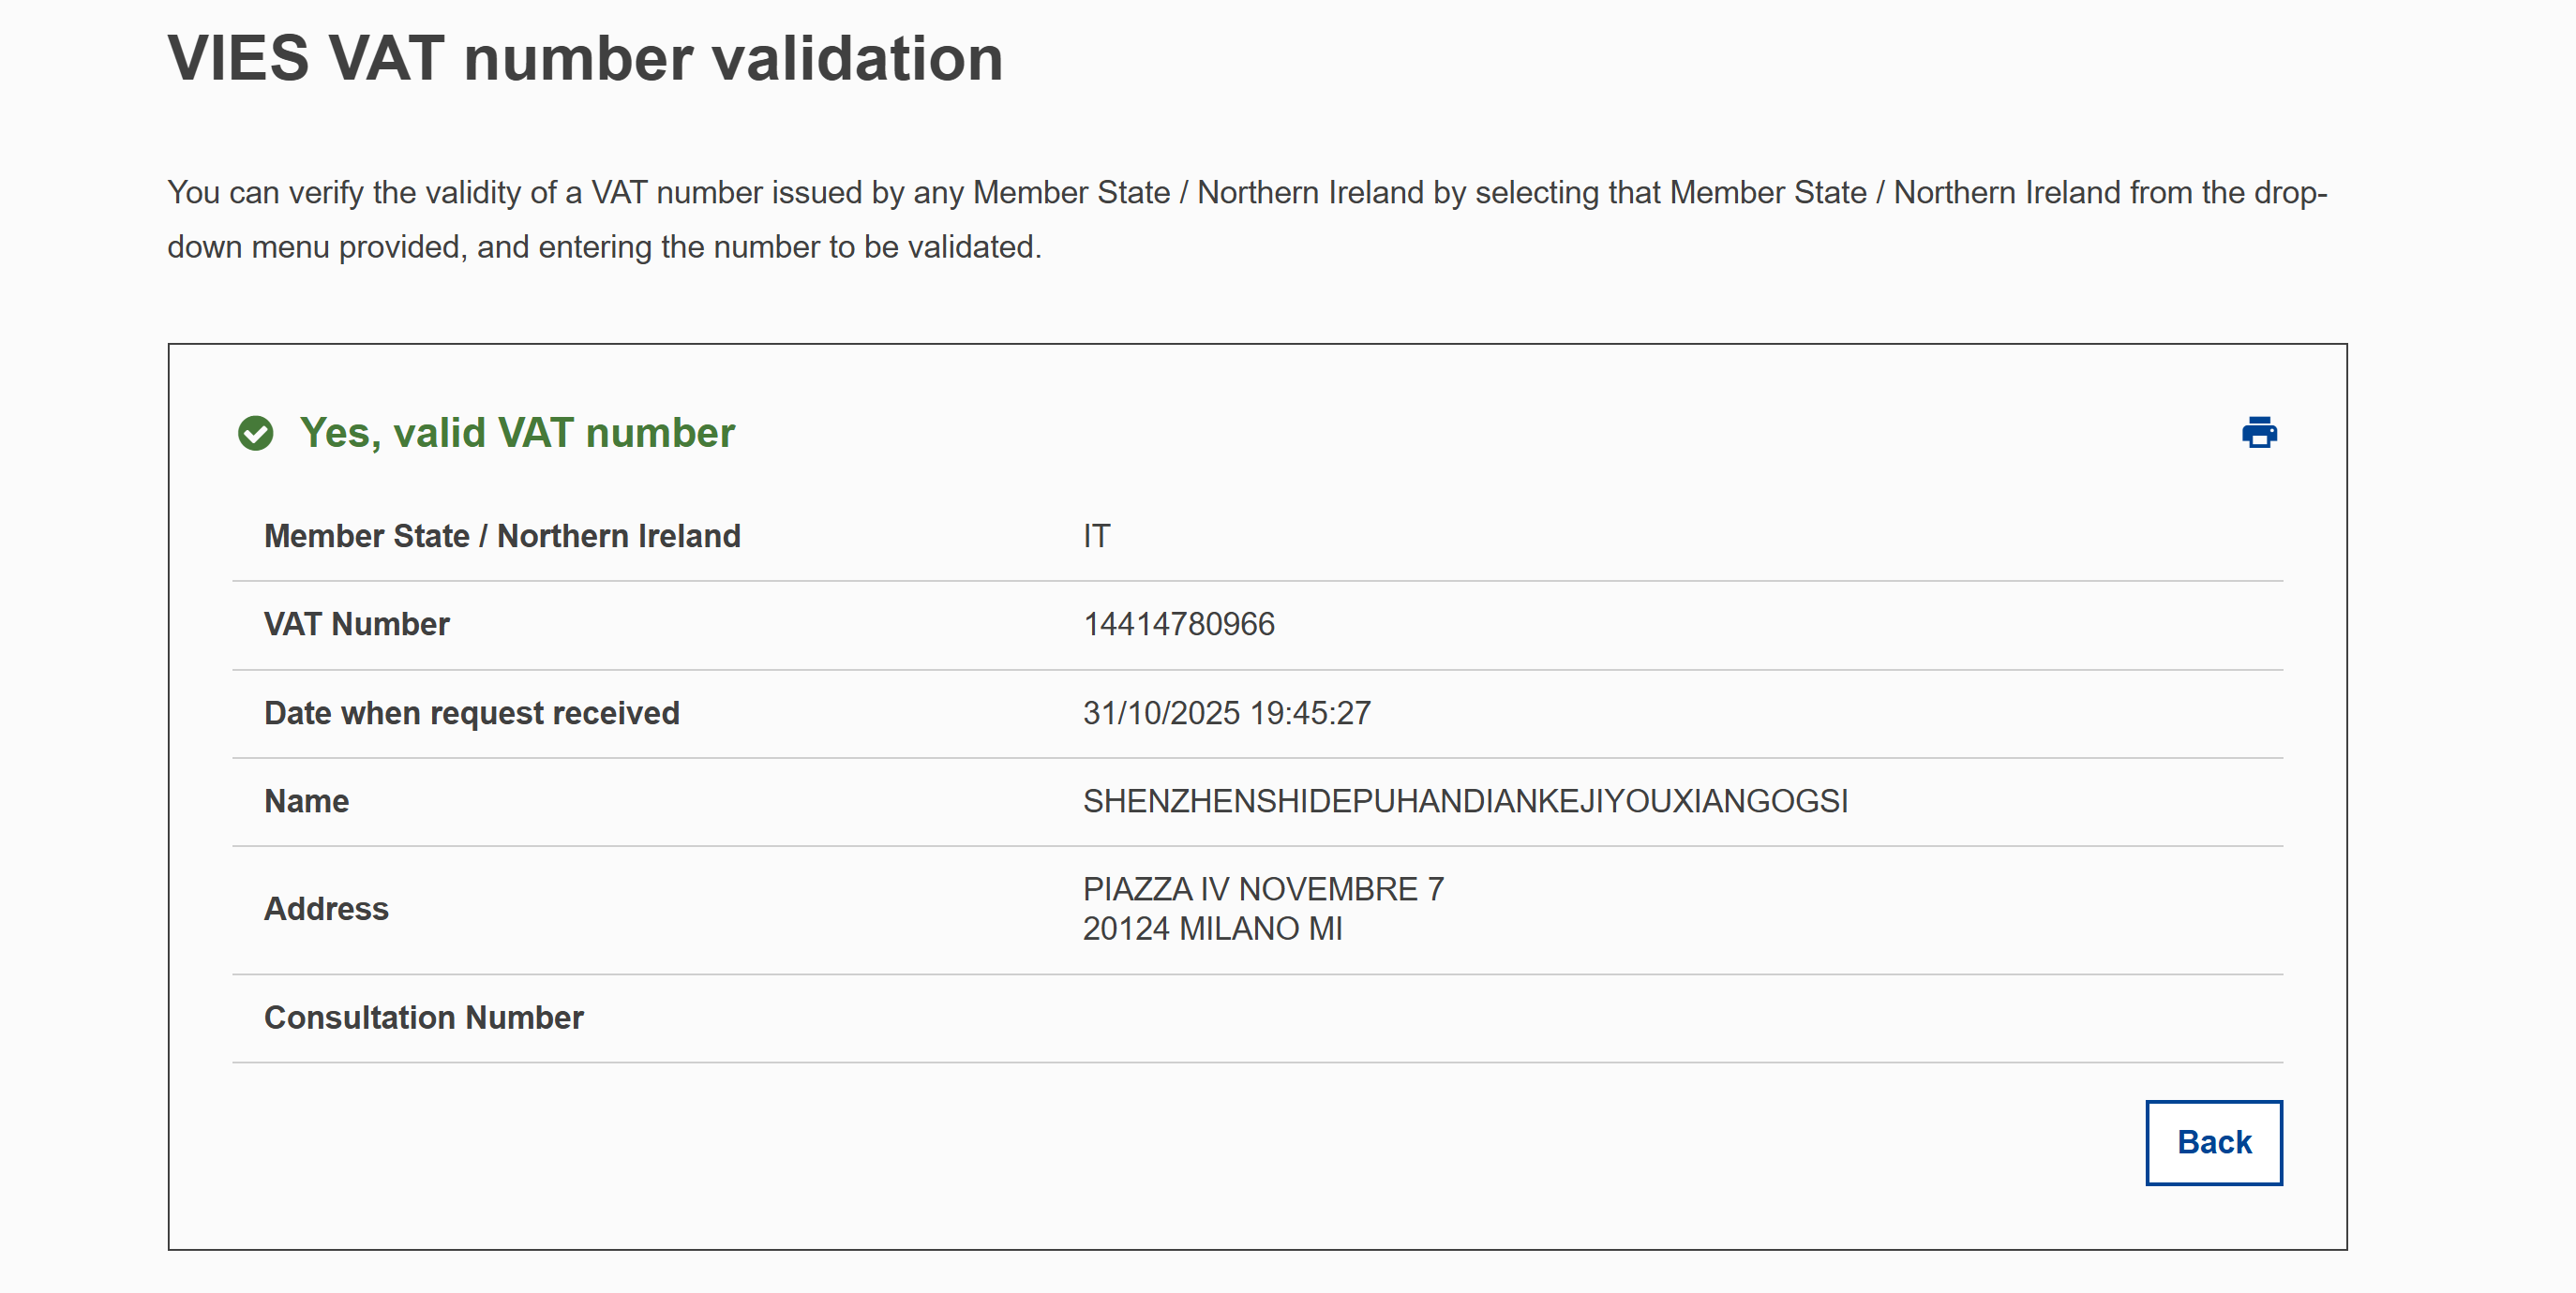Screen dimensions: 2576x1293
Task: Click the 'Member State / Northern Ireland' label
Action: click(502, 537)
